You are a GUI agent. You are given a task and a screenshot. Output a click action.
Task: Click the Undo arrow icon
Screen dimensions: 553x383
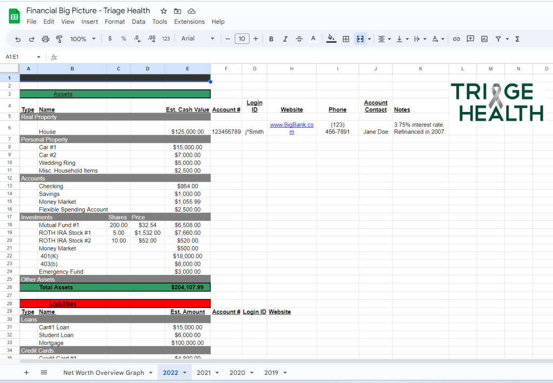(x=18, y=39)
